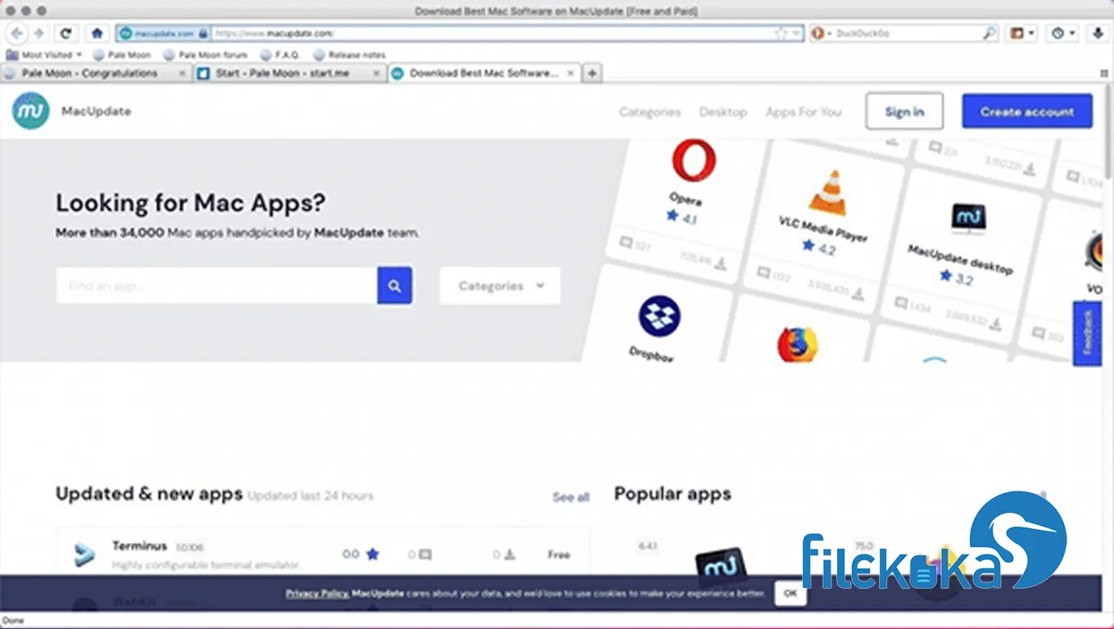
Task: Reload the page with the refresh icon
Action: tap(66, 34)
